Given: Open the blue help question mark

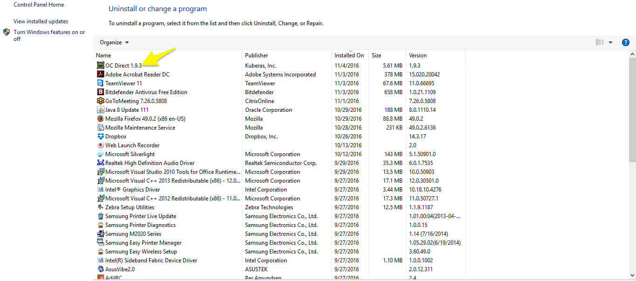Looking at the screenshot, I should click(626, 42).
